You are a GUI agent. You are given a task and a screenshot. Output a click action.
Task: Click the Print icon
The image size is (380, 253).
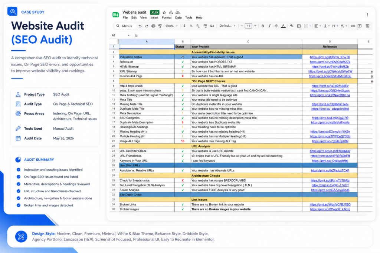pos(153,26)
